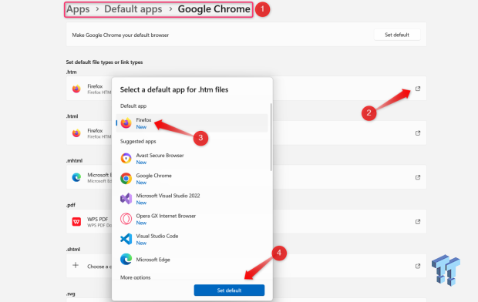Click 'Make Google Chrome your default browser' text
Viewport: 478px width, 302px height.
coord(120,35)
